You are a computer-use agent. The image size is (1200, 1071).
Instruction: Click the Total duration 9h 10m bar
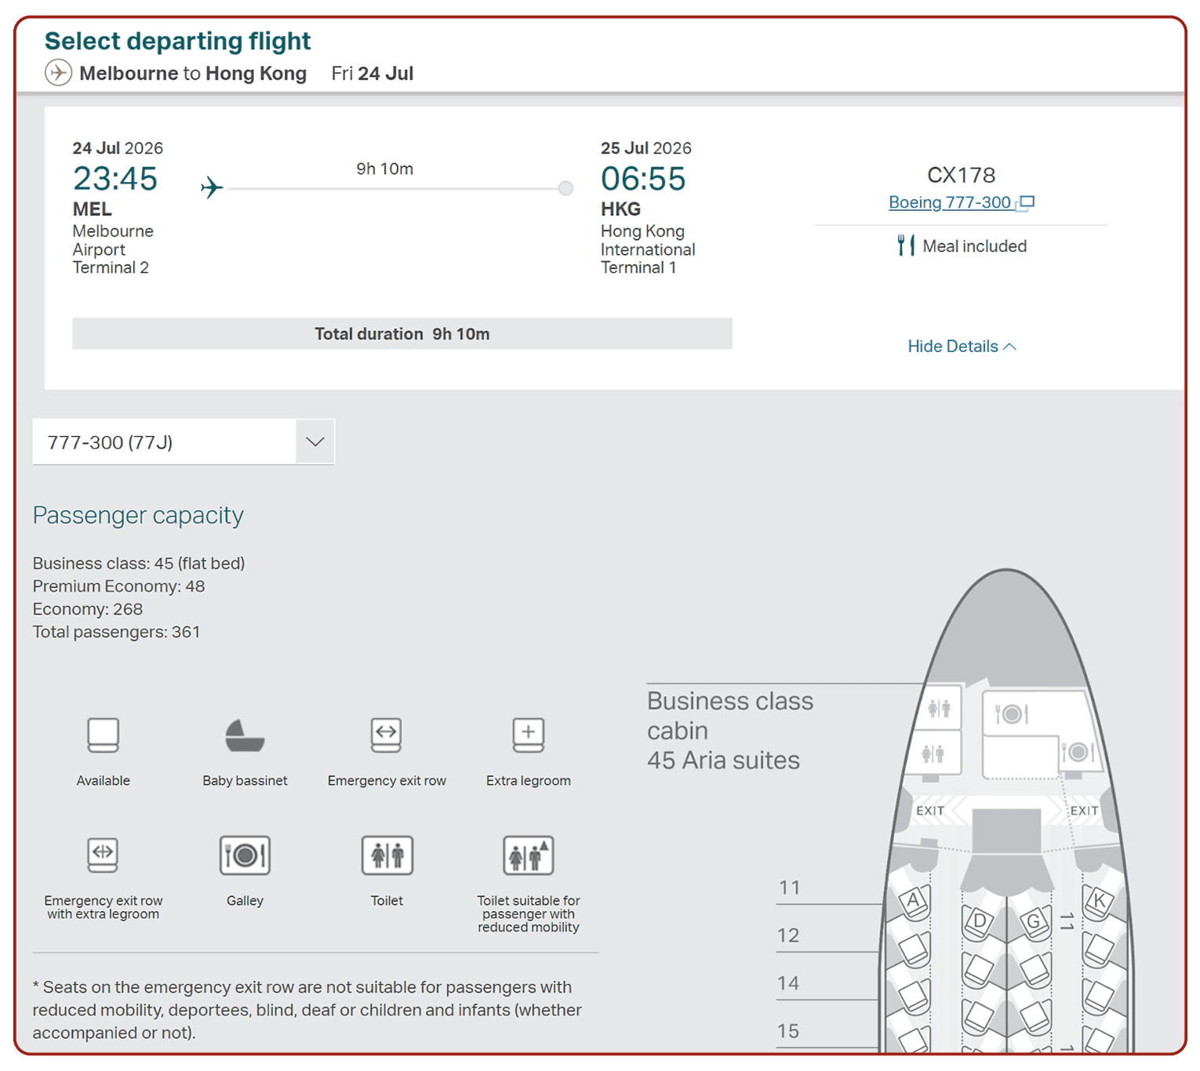point(402,334)
